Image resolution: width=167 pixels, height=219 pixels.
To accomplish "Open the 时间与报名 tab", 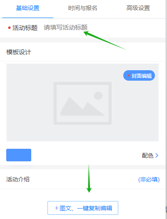I will coord(82,8).
